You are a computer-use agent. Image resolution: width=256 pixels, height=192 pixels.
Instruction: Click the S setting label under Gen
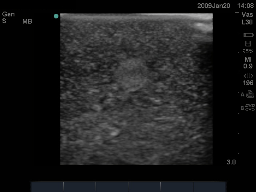[4, 21]
